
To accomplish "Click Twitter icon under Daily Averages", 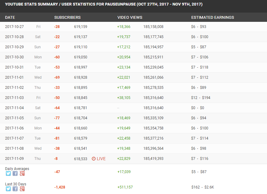I will (x=8, y=173).
